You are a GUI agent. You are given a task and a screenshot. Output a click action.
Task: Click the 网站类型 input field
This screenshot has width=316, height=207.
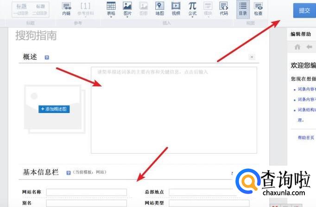pyautogui.click(x=209, y=203)
